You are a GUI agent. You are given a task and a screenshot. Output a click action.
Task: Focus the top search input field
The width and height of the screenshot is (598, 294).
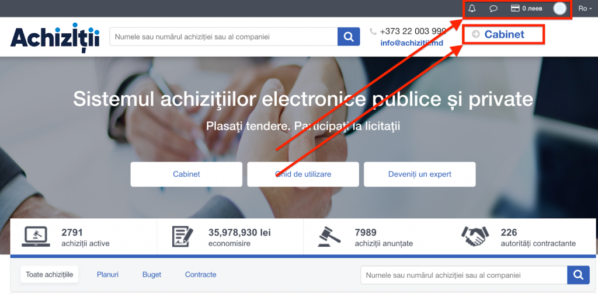[224, 37]
